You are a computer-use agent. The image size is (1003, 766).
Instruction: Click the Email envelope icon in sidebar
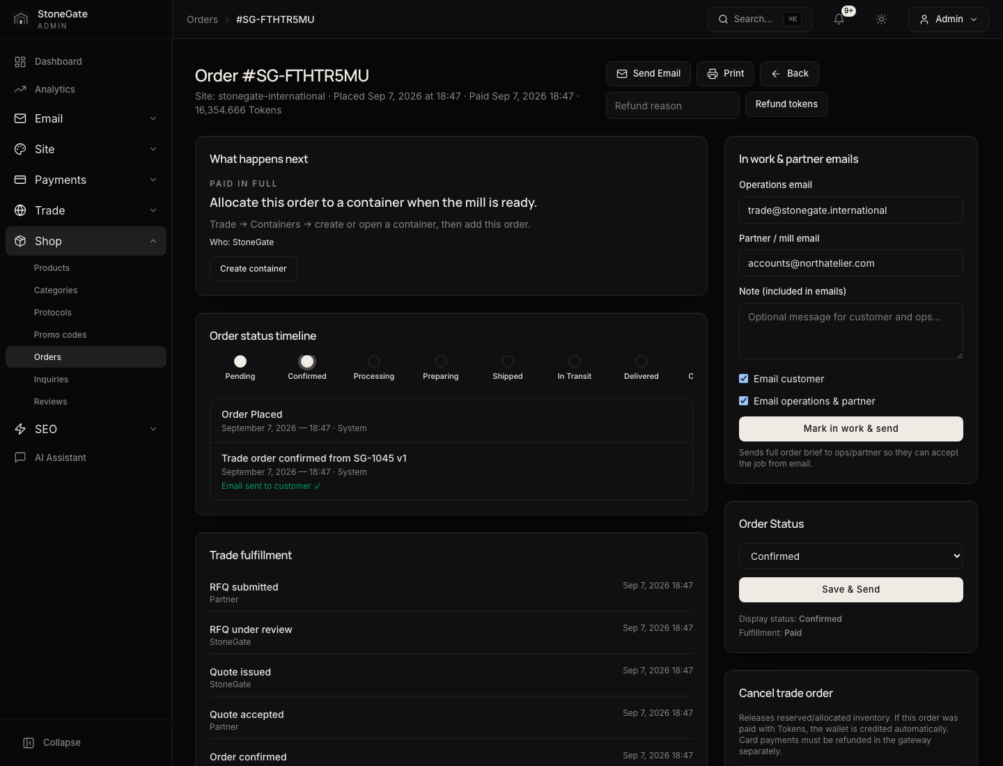[20, 118]
